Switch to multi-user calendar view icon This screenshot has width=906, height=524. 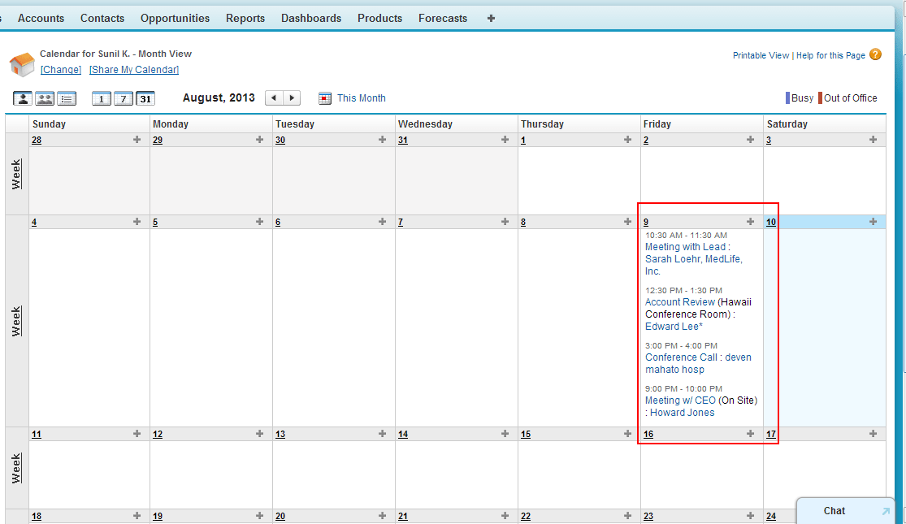(45, 97)
